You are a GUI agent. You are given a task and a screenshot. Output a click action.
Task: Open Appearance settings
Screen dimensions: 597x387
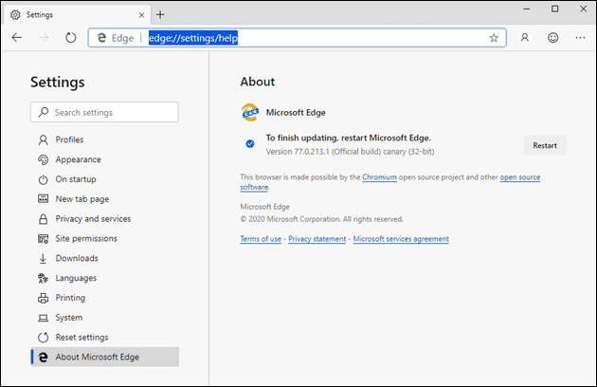(104, 159)
